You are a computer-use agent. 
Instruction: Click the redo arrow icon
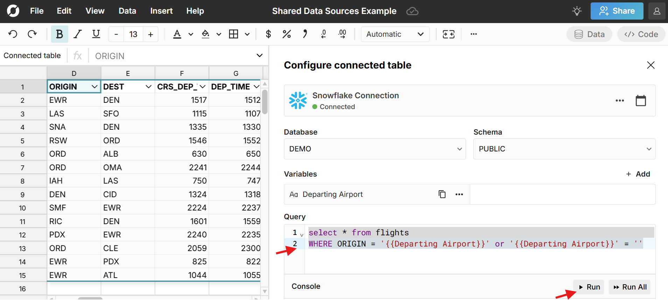32,34
